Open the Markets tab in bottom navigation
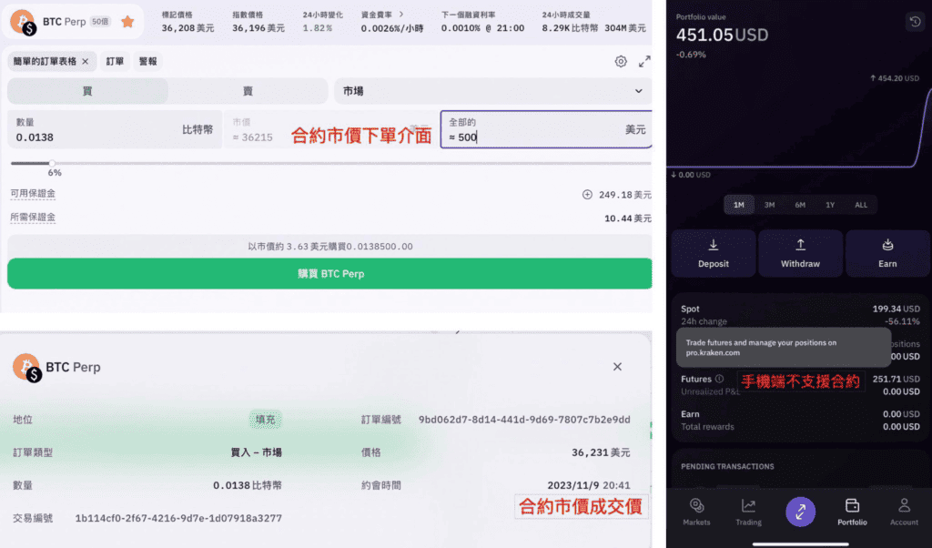Image resolution: width=932 pixels, height=548 pixels. point(696,512)
